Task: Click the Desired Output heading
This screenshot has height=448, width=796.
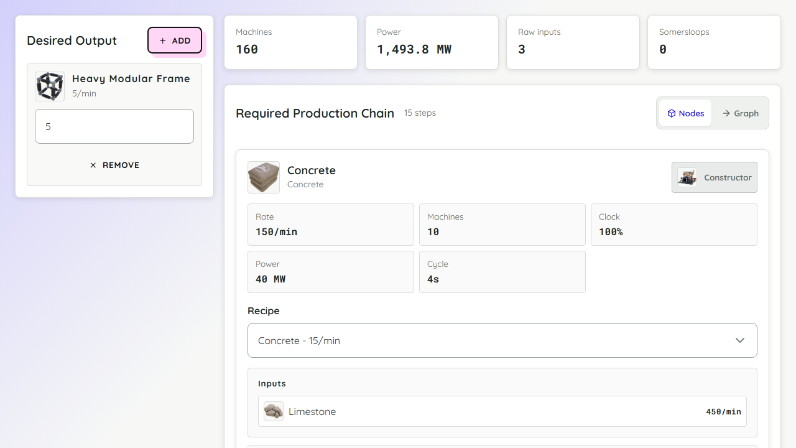Action: (x=72, y=40)
